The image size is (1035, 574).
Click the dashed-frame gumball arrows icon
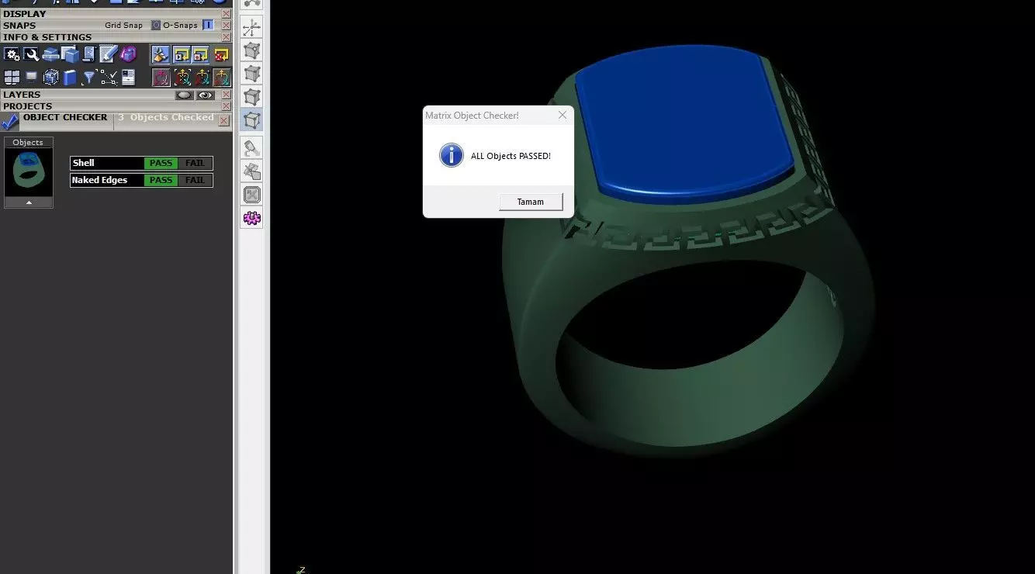182,77
